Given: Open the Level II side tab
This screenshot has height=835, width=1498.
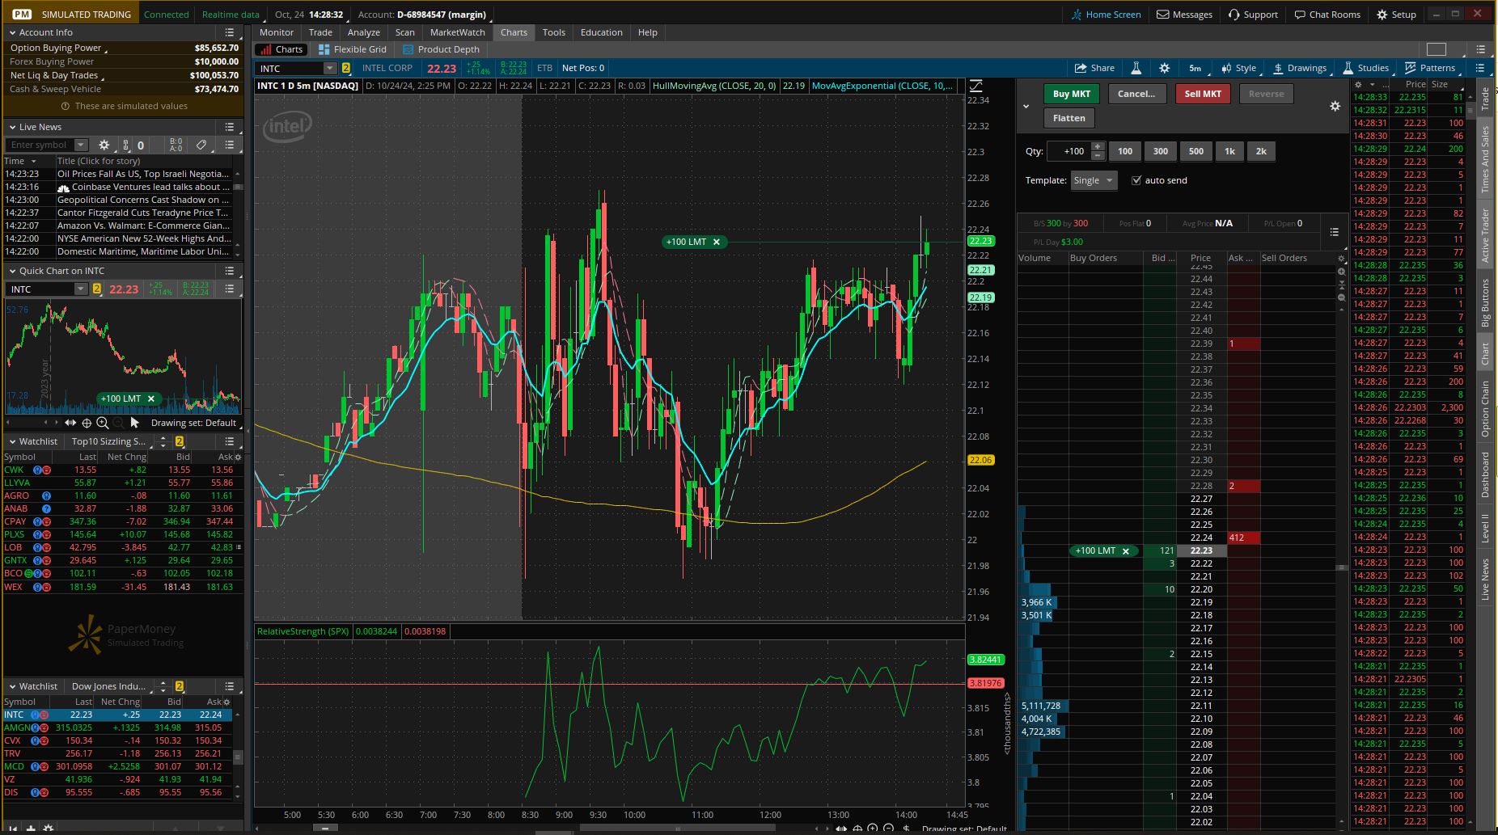Looking at the screenshot, I should 1485,527.
